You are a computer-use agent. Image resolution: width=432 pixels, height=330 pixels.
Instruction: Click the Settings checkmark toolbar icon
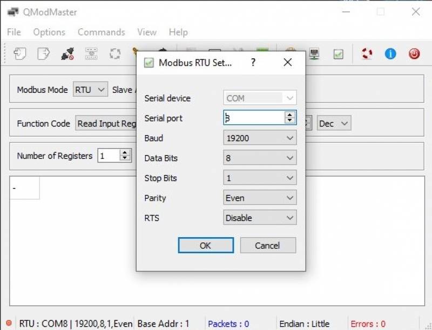(x=338, y=54)
